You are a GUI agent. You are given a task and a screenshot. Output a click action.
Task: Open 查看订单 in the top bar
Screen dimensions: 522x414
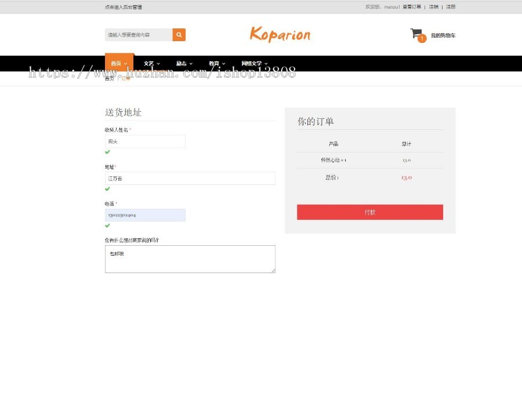click(411, 7)
